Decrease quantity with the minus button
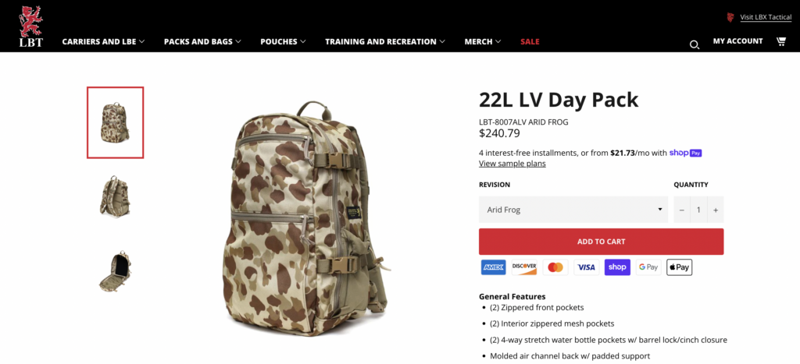Screen dimensions: 800x364 tap(681, 210)
